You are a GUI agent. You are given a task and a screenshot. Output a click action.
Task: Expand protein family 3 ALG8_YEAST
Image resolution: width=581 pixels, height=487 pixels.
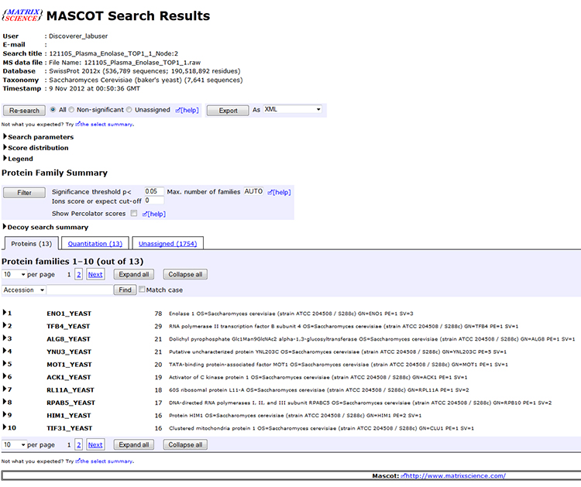pyautogui.click(x=5, y=338)
